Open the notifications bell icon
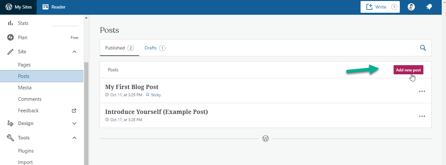 pyautogui.click(x=429, y=7)
